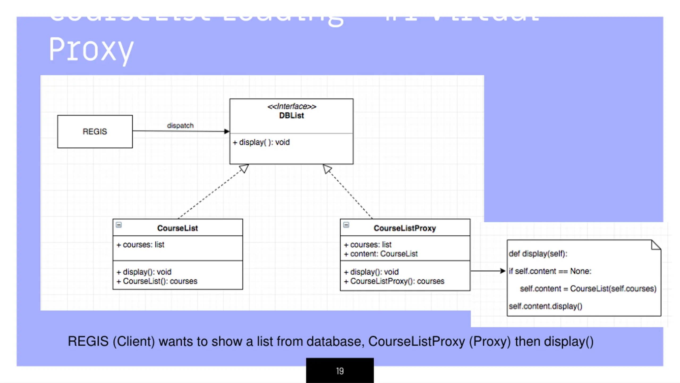Click '+ display(): void' in CourseListProxy
The image size is (680, 383).
point(371,272)
